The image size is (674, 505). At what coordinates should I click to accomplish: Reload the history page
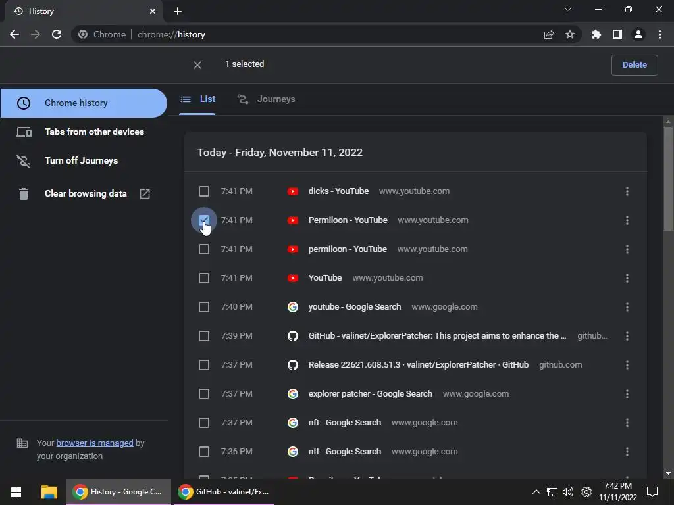(57, 34)
